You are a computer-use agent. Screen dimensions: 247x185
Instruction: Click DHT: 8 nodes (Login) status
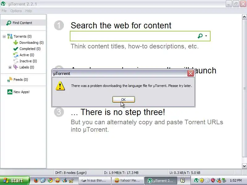[71, 173]
